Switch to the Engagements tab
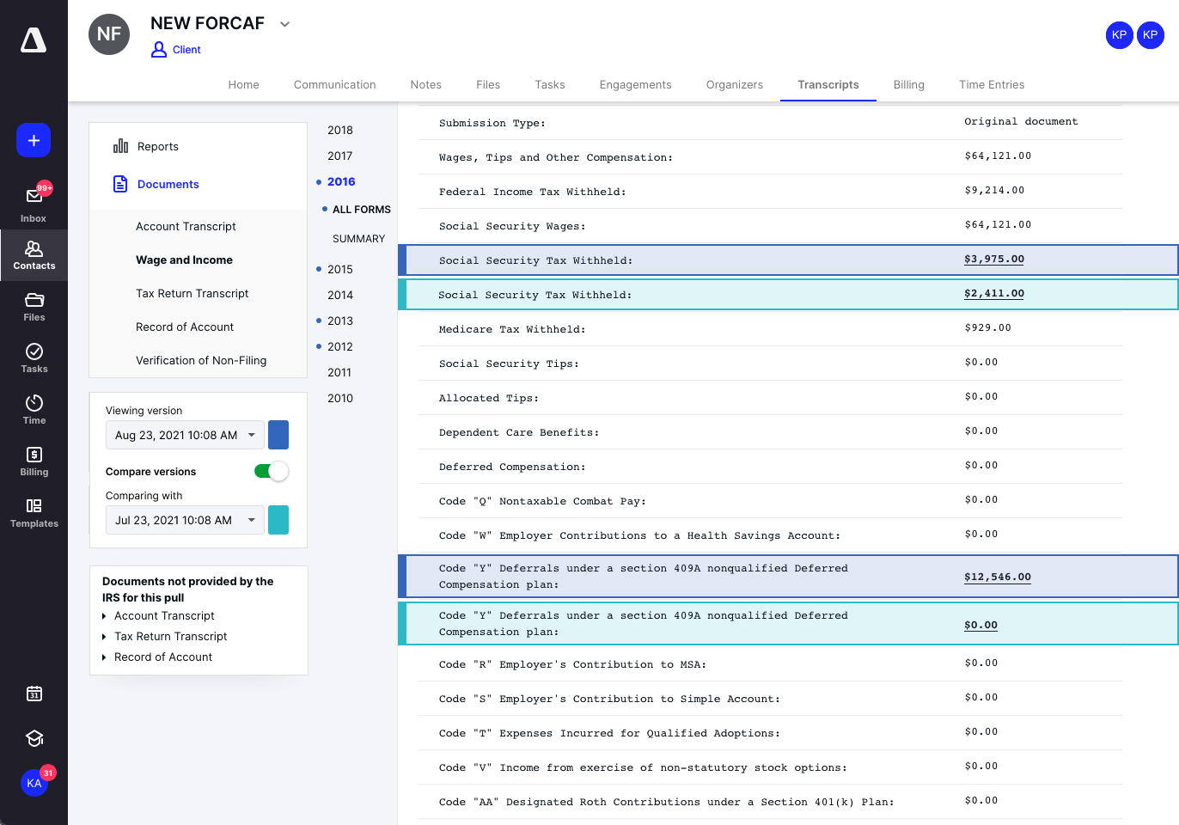This screenshot has height=825, width=1179. (x=635, y=84)
